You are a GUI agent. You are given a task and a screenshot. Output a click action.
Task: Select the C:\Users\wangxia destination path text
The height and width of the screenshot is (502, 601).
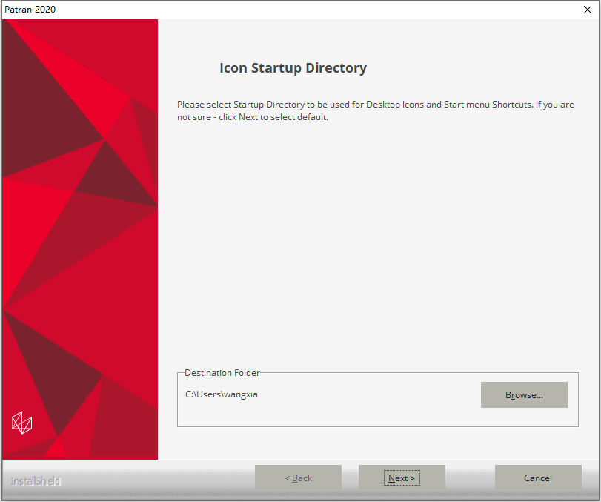(x=221, y=394)
